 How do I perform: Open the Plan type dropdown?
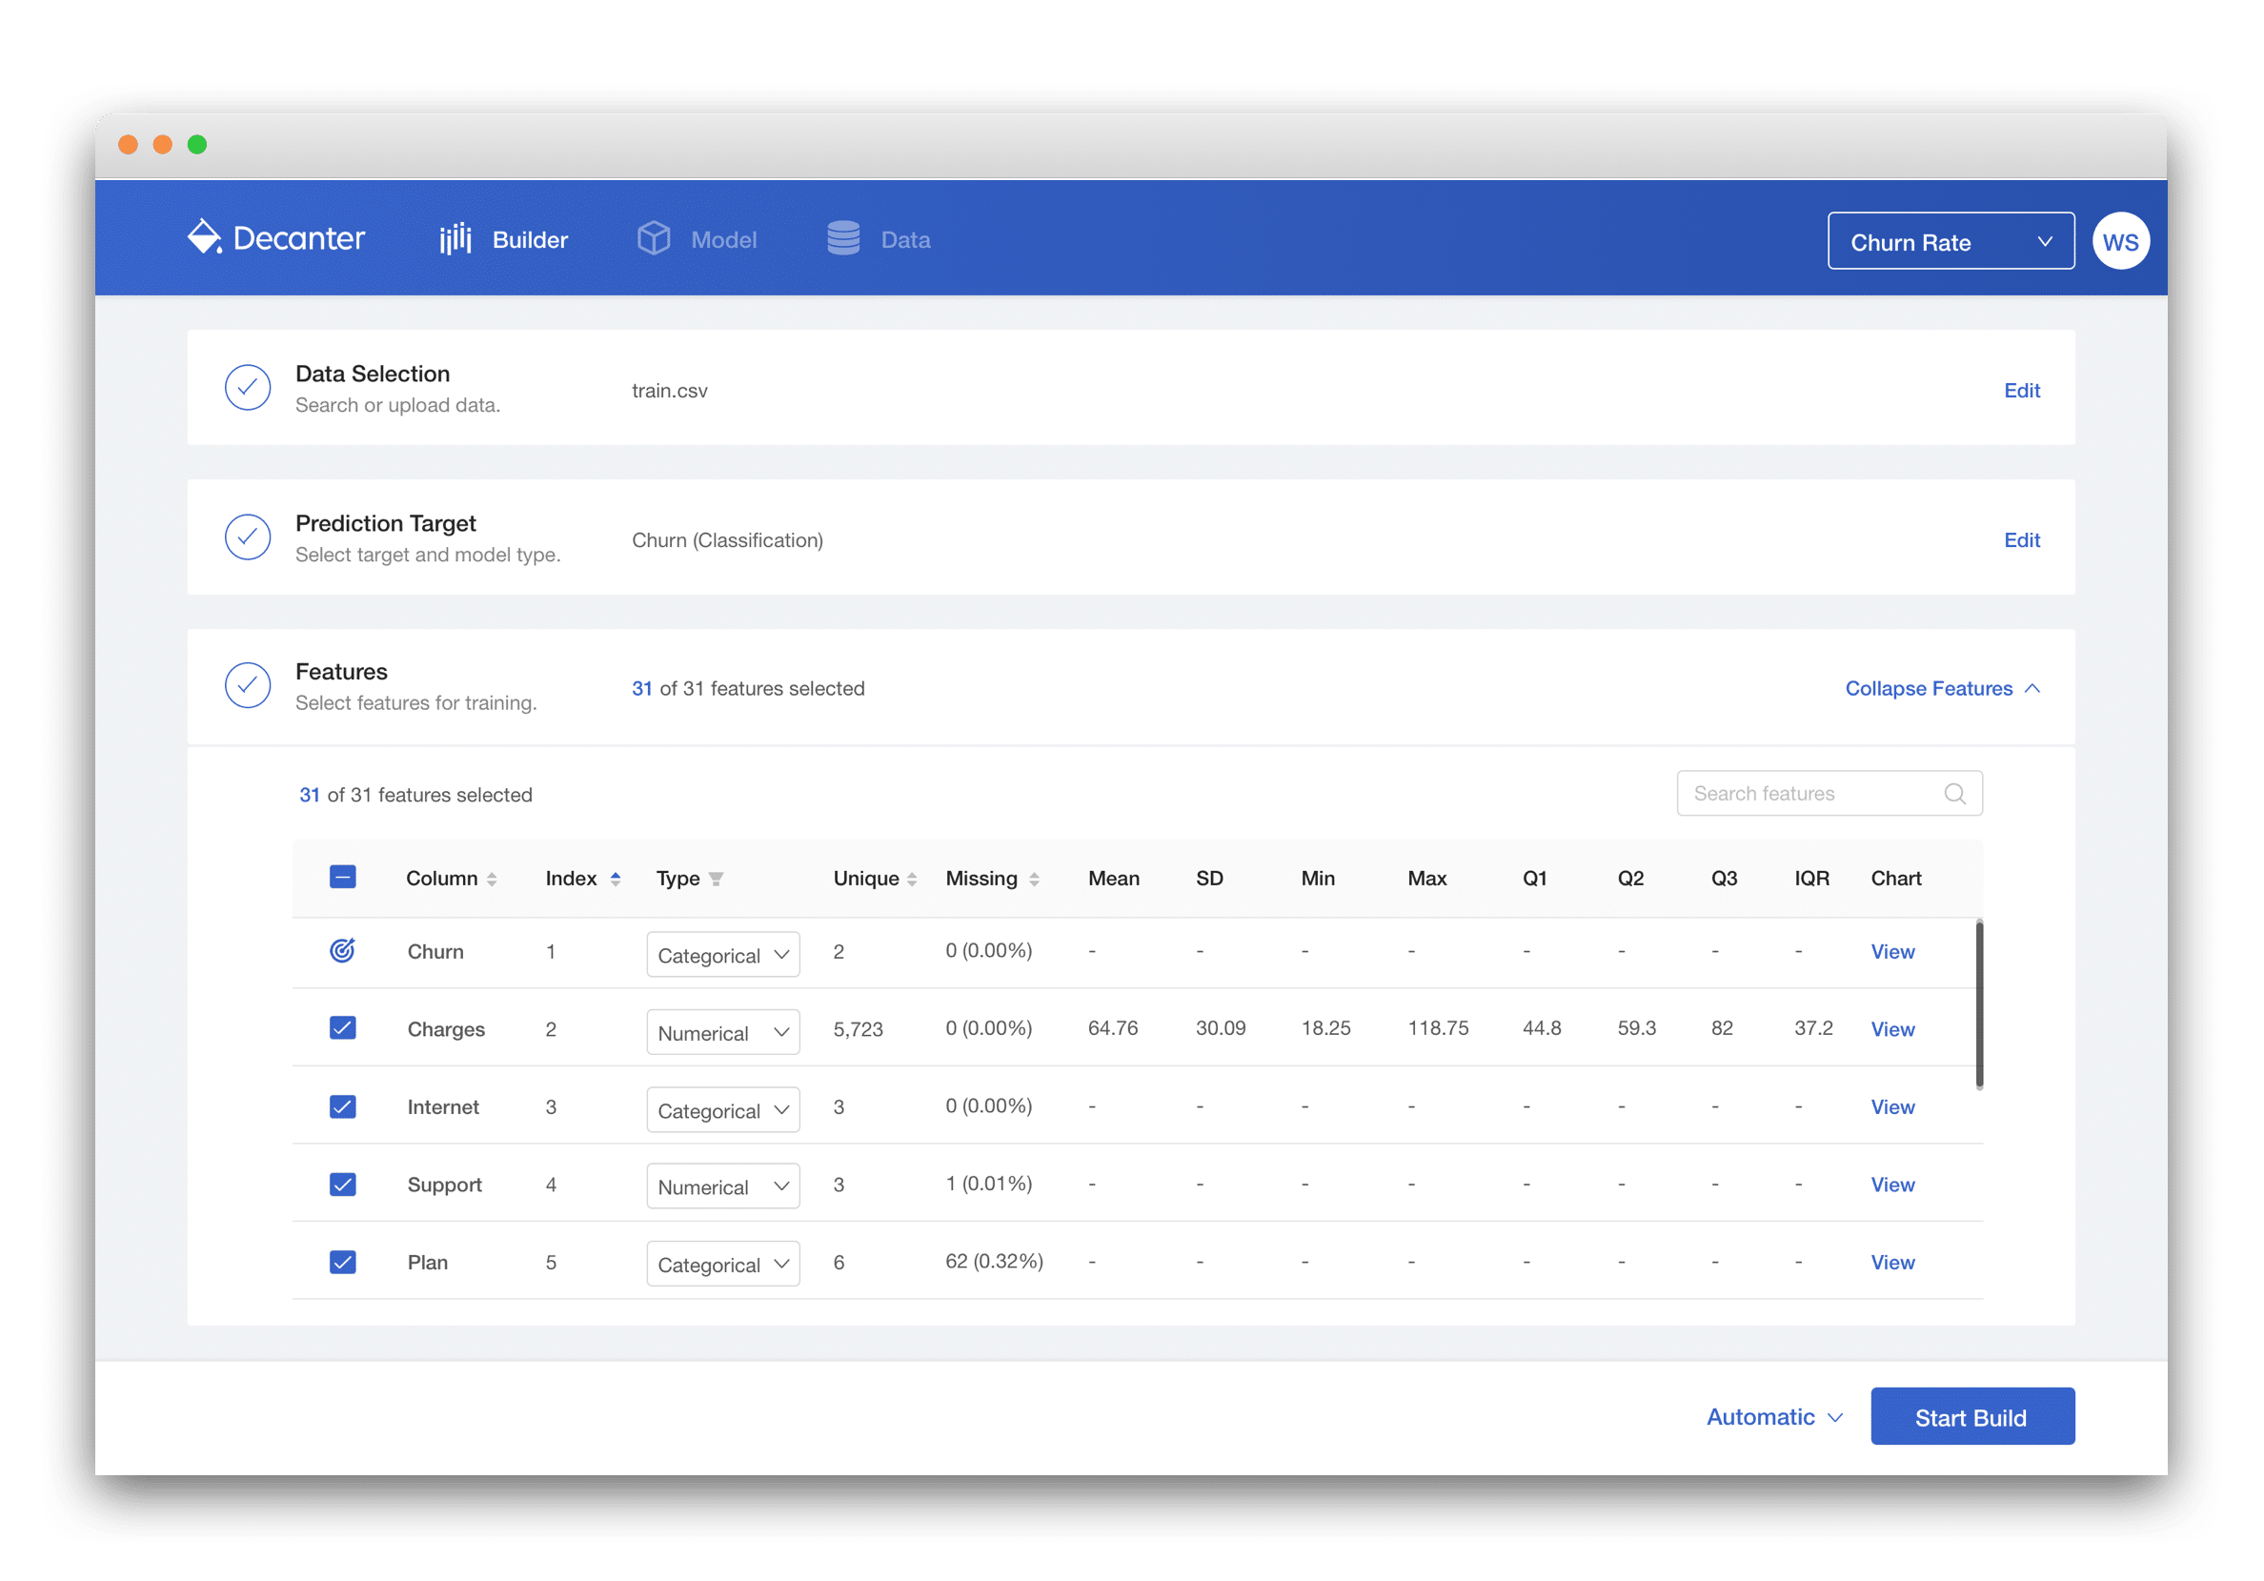click(723, 1265)
